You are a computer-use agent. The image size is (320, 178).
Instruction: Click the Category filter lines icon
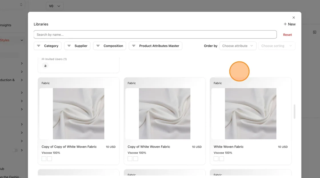(x=39, y=46)
